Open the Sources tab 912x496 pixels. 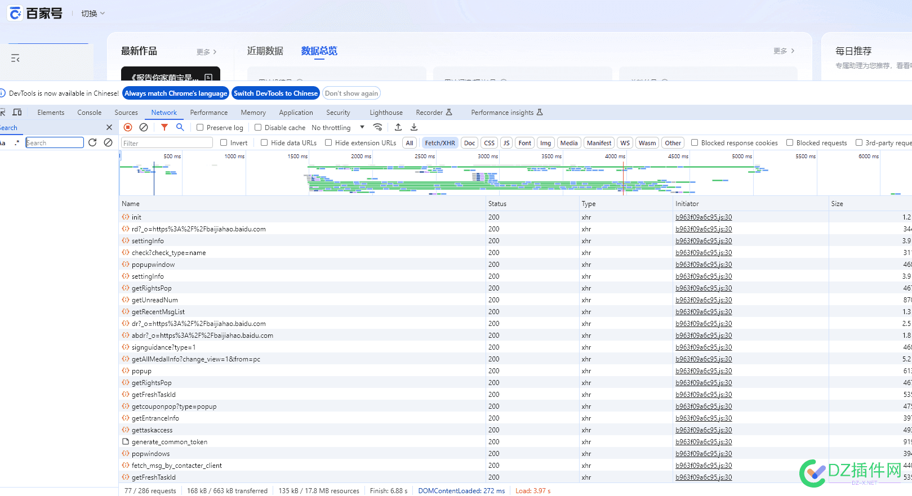126,112
